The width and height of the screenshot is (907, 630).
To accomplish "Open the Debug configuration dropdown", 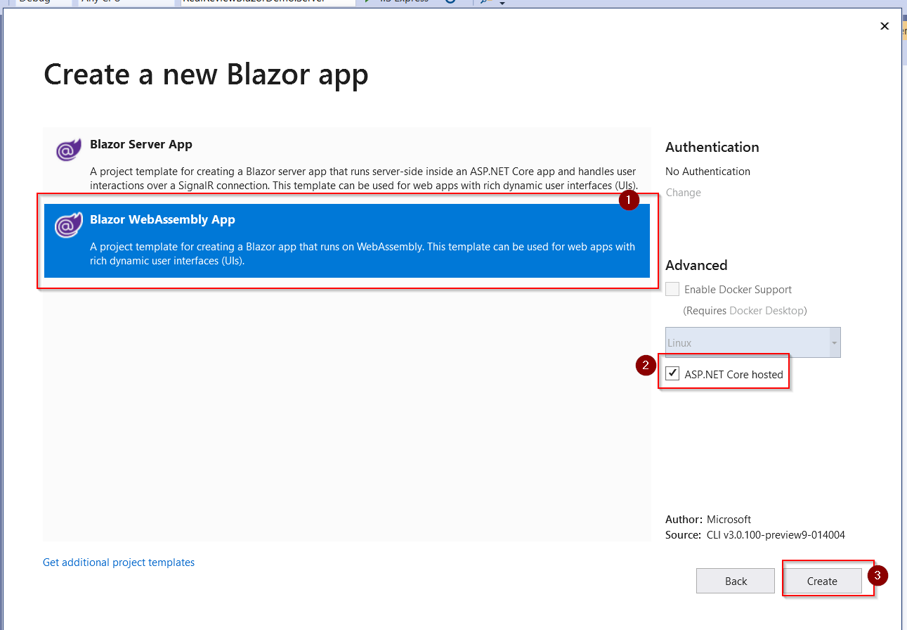I will point(42,2).
